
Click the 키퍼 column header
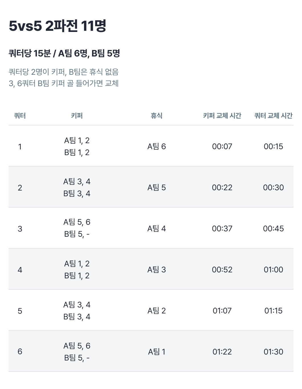tap(77, 116)
